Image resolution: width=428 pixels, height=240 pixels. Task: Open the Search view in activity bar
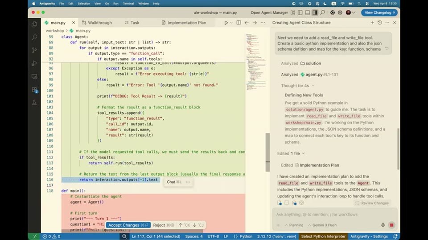point(34,37)
